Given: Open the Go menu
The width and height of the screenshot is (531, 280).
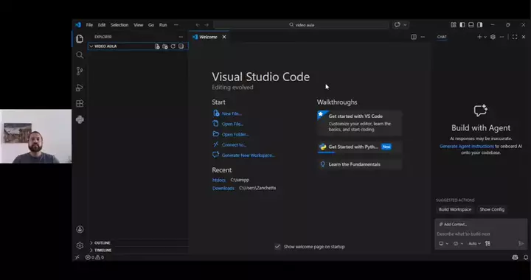Looking at the screenshot, I should tap(151, 25).
